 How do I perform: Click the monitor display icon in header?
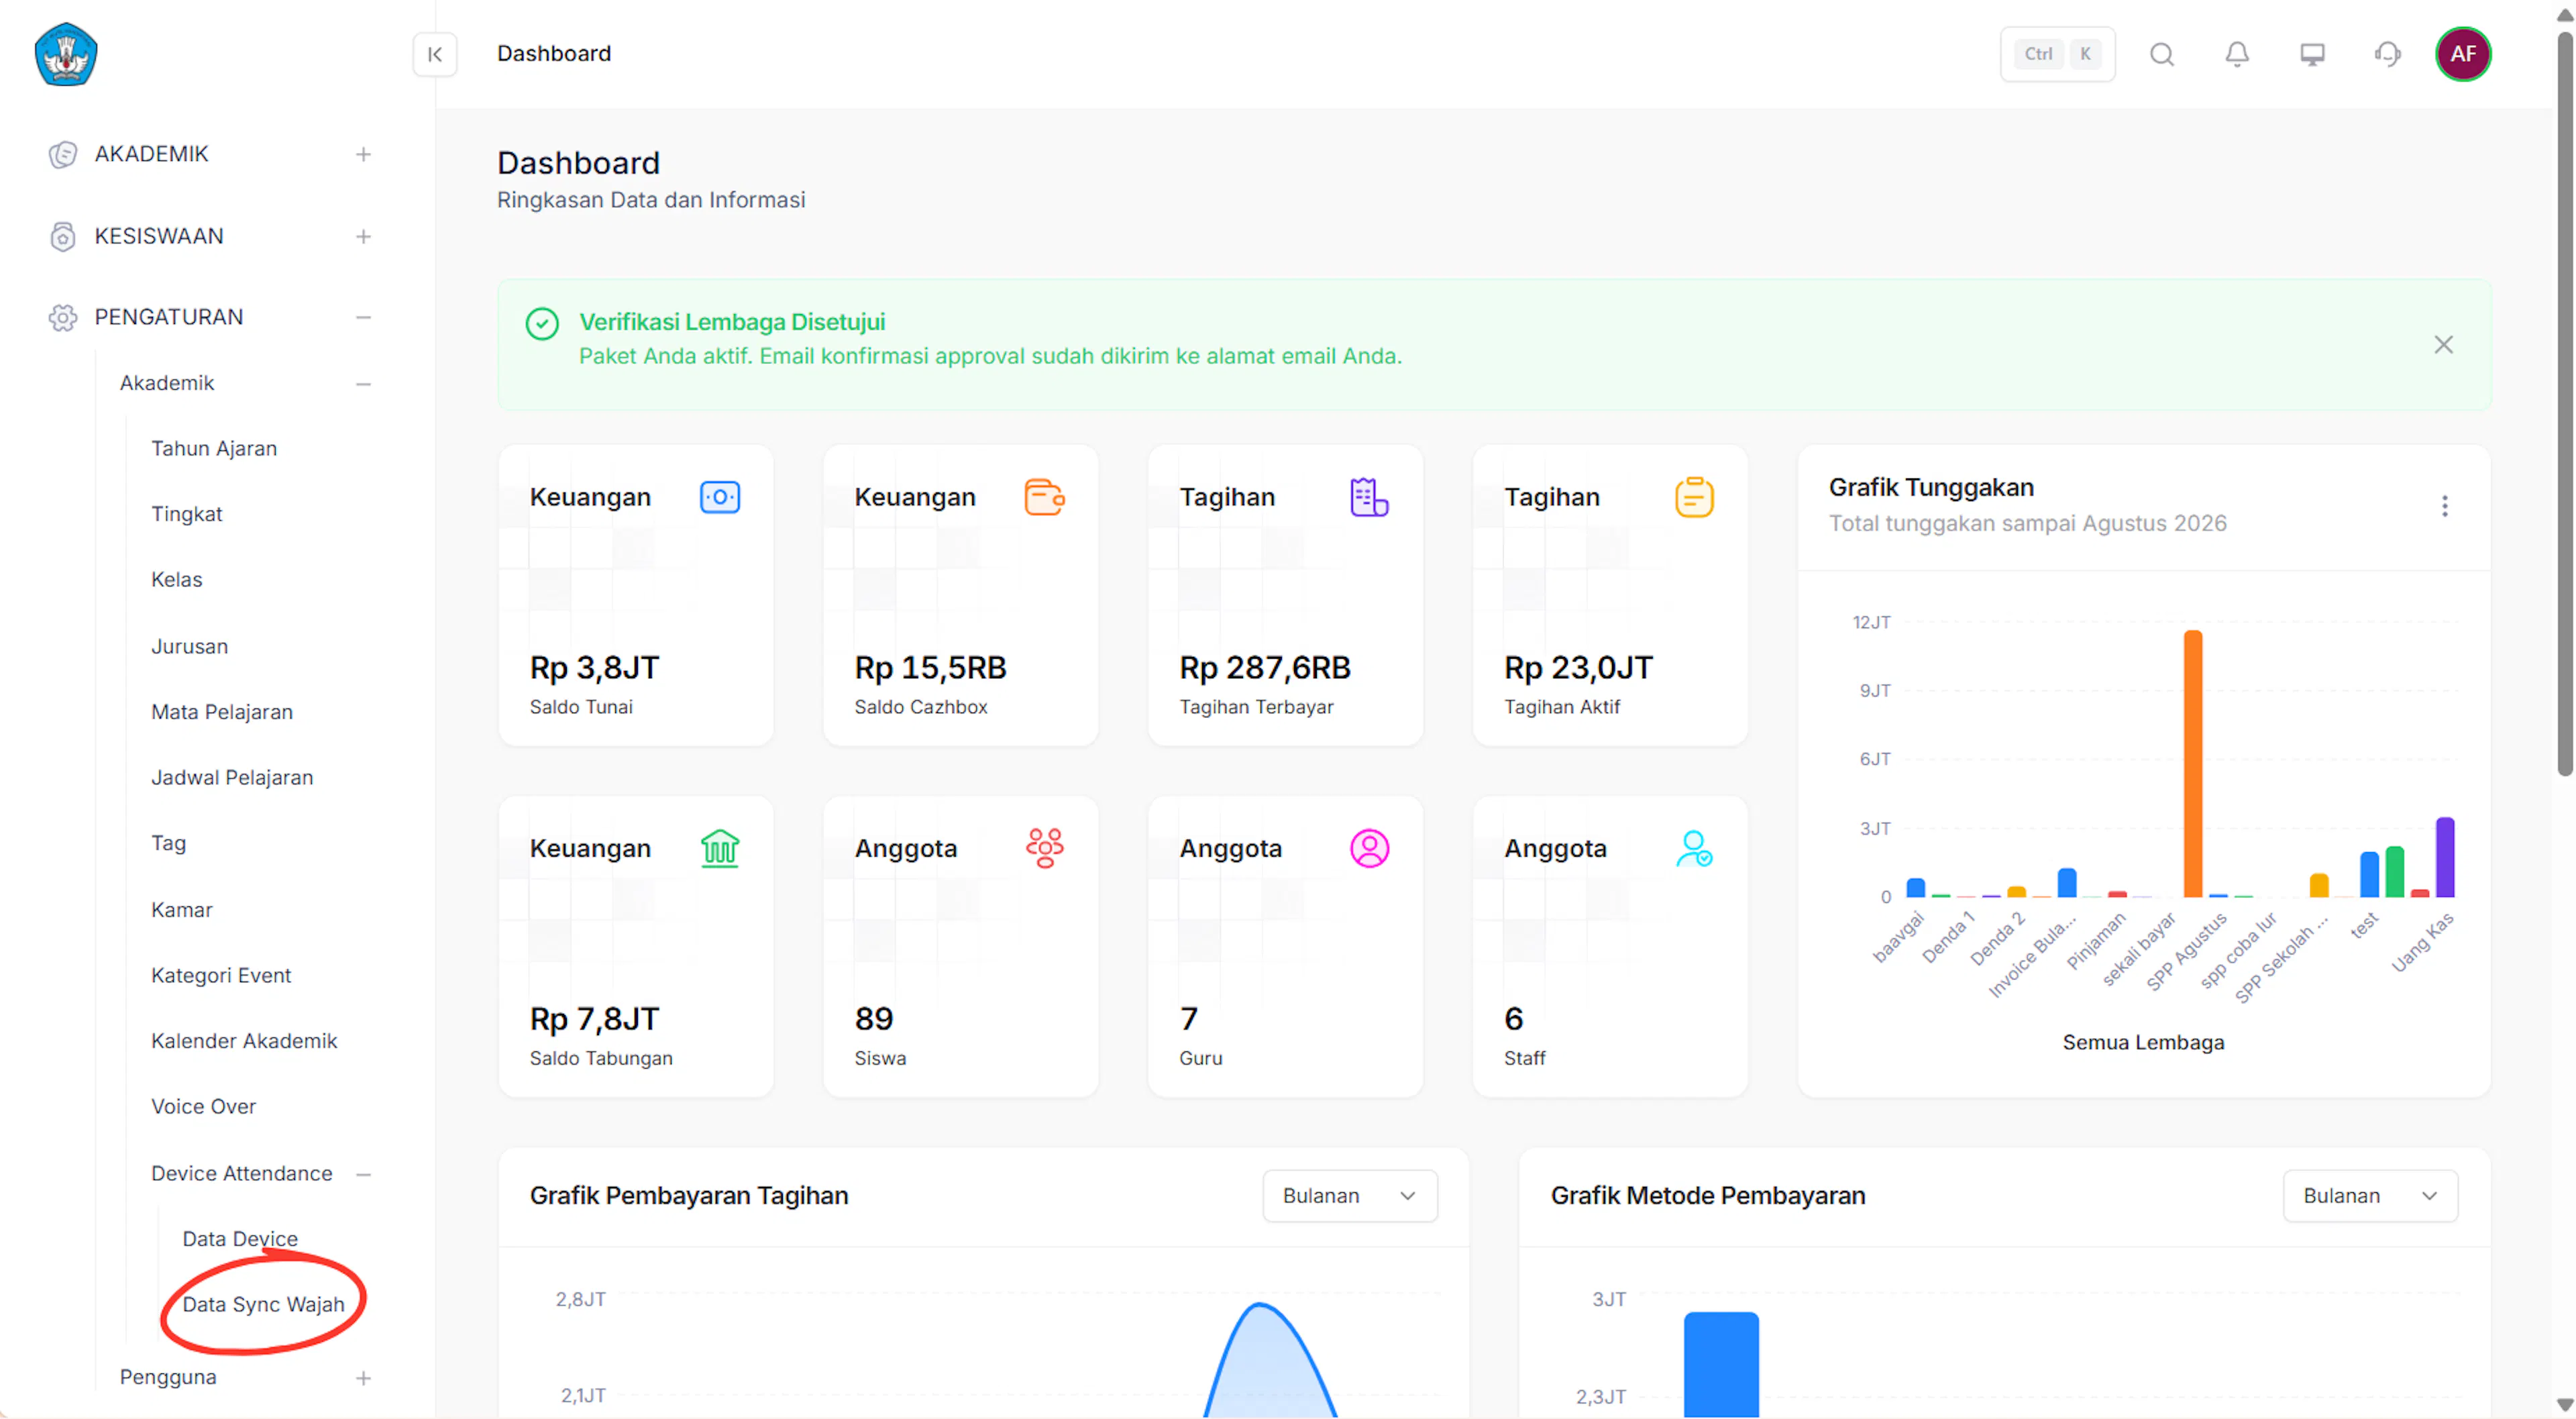2312,54
